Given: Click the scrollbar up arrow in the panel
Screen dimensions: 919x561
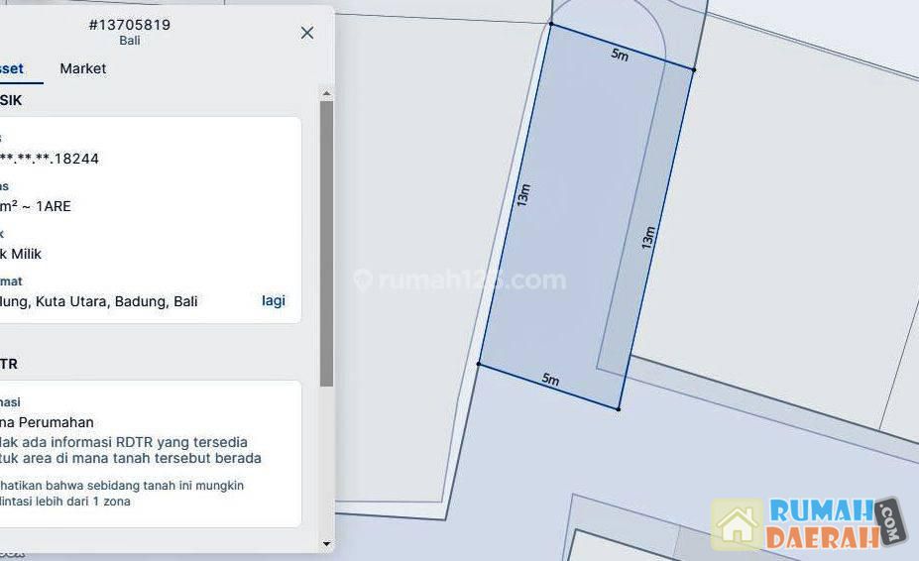Looking at the screenshot, I should click(327, 94).
